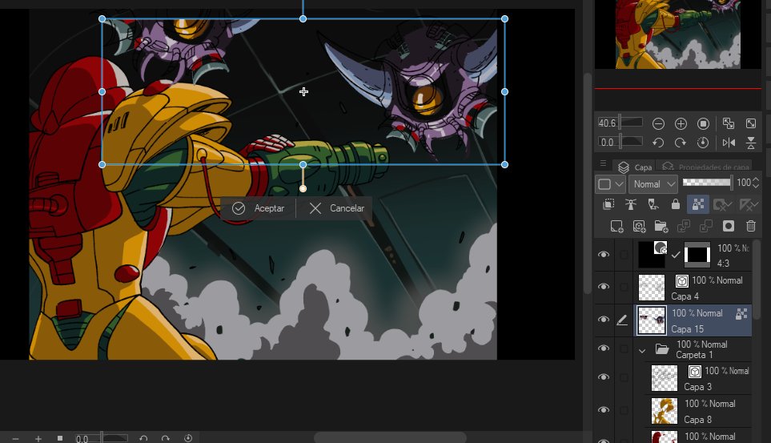The image size is (771, 443).
Task: Hide the 4:3 layer
Action: pyautogui.click(x=604, y=255)
